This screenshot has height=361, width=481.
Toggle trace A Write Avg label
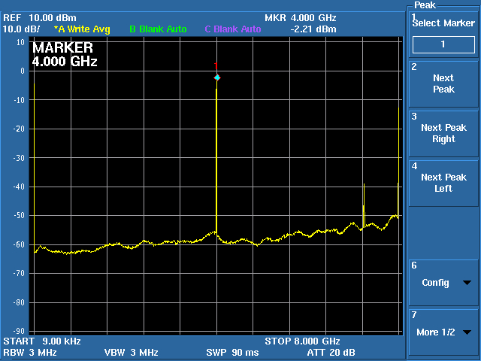[82, 29]
